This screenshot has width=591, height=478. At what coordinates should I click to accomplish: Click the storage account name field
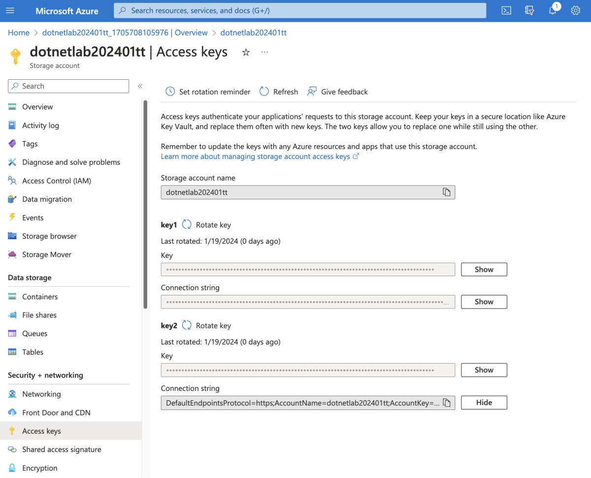click(x=308, y=192)
